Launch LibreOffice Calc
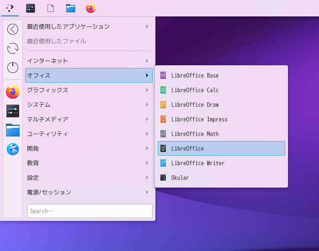This screenshot has height=251, width=319. click(221, 90)
